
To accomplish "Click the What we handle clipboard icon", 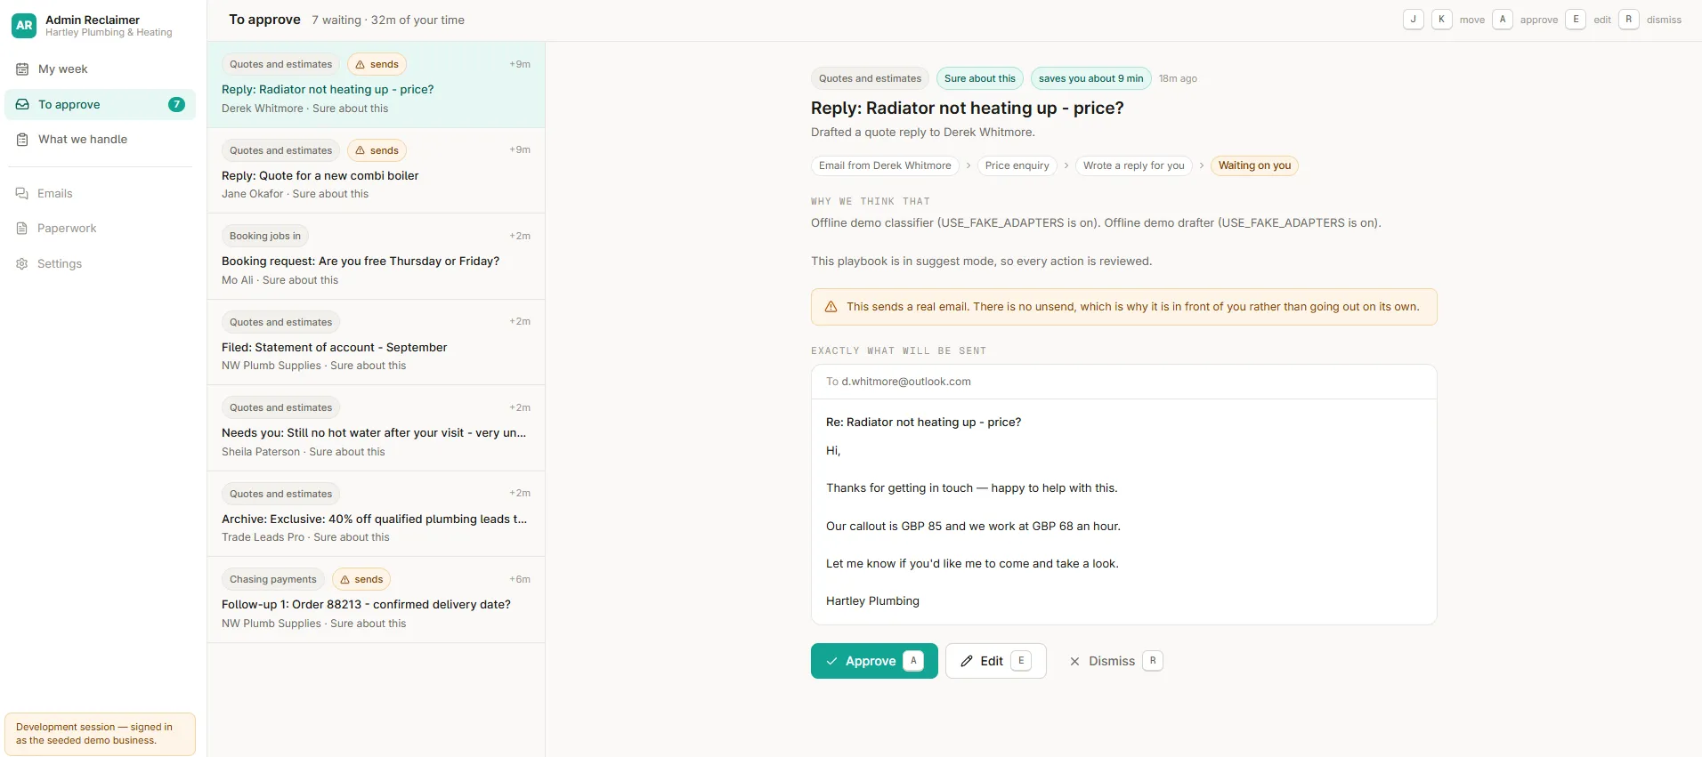I will (22, 140).
